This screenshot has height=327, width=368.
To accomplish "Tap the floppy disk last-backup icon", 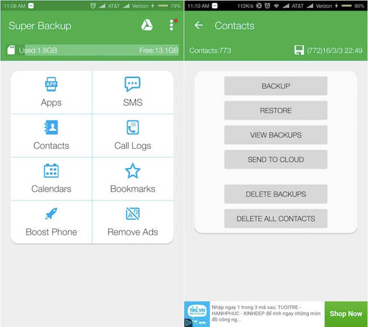I will (x=299, y=50).
